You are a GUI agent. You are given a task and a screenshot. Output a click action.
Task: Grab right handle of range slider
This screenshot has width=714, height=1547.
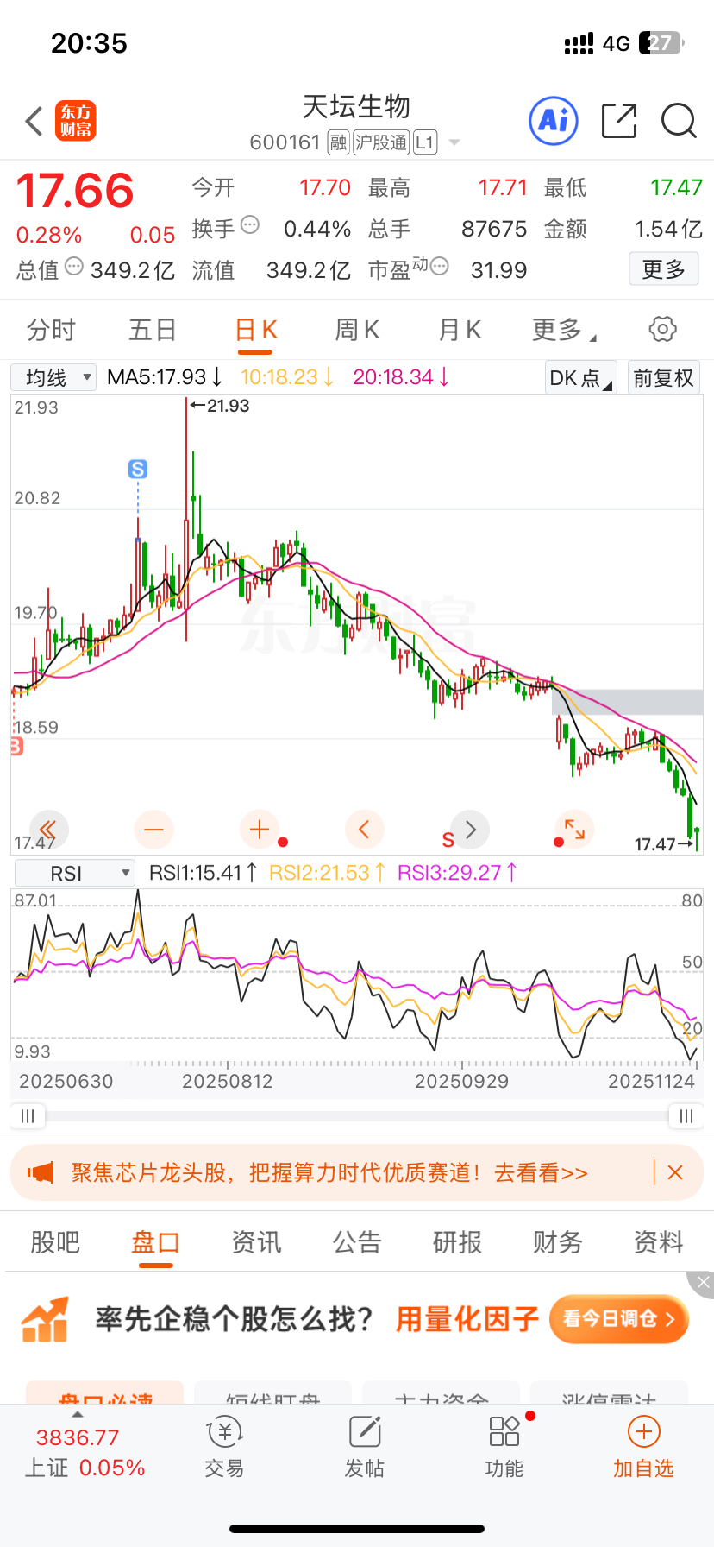click(x=686, y=1116)
